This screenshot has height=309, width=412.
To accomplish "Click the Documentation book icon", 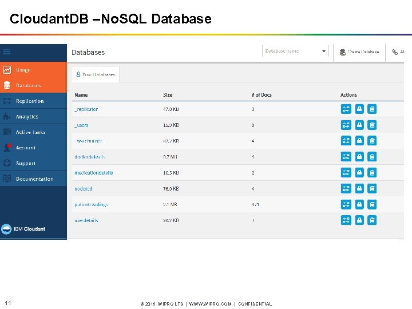I will pyautogui.click(x=7, y=179).
